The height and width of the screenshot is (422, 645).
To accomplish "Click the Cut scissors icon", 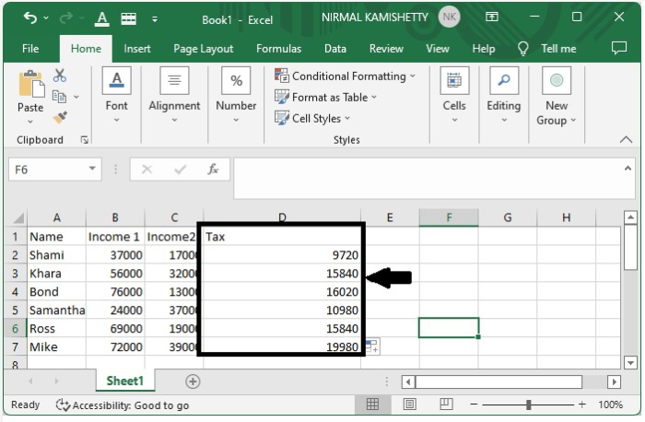I will (x=60, y=76).
